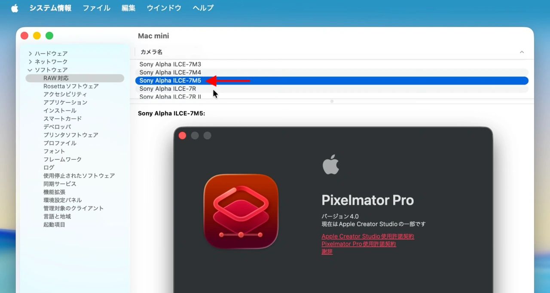Select Sony Alpha ILCE-7M4 in camera list
This screenshot has height=293, width=550.
[x=170, y=72]
